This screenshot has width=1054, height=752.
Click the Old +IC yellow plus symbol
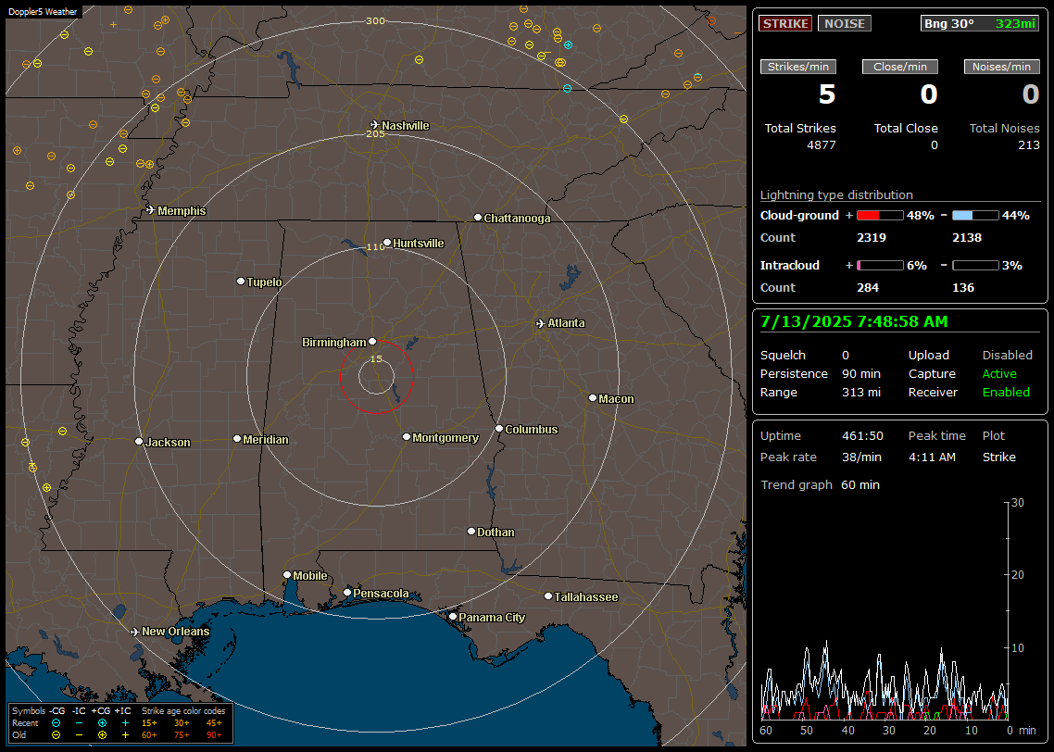[125, 735]
